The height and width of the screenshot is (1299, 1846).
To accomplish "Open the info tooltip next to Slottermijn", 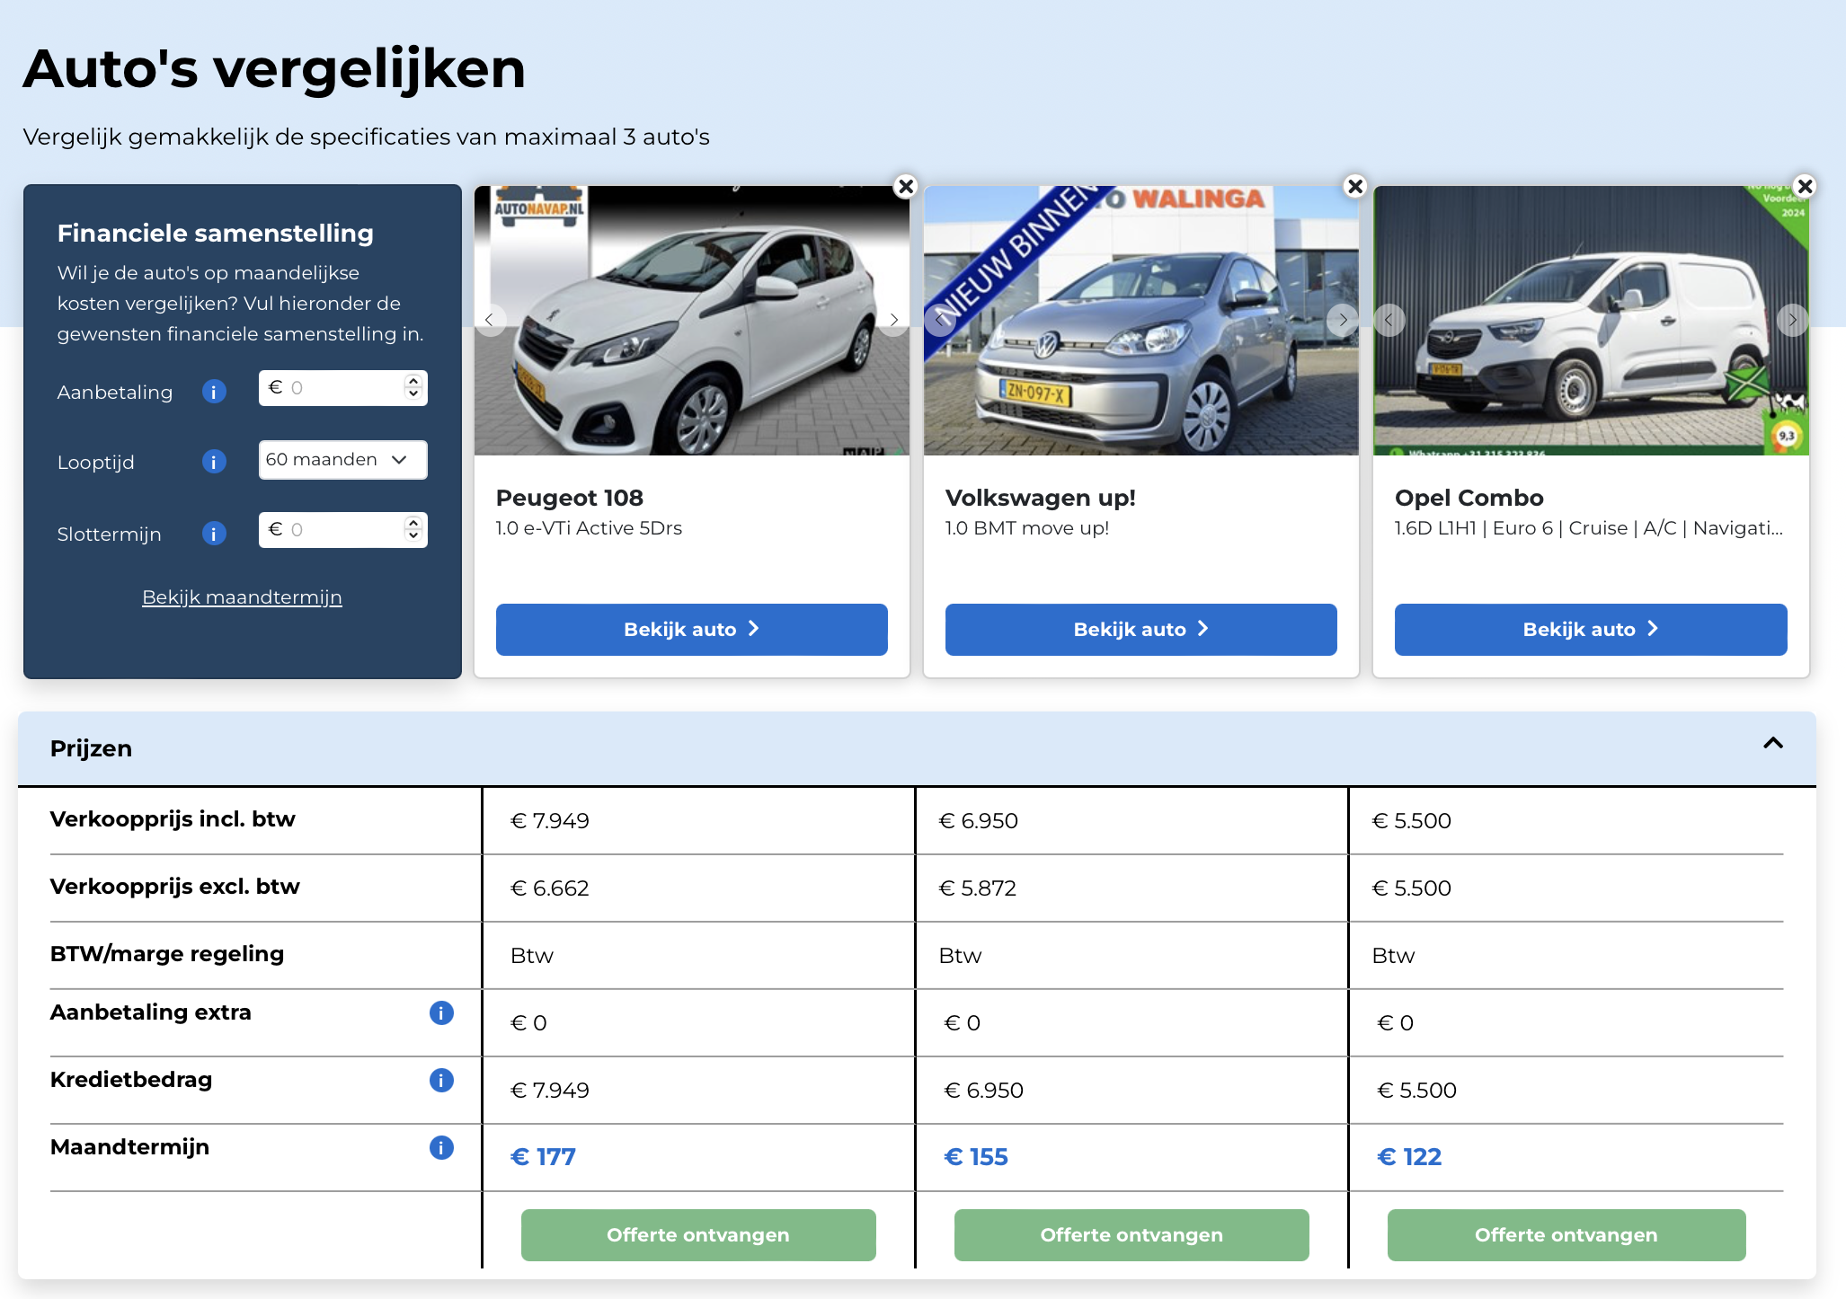I will click(214, 534).
